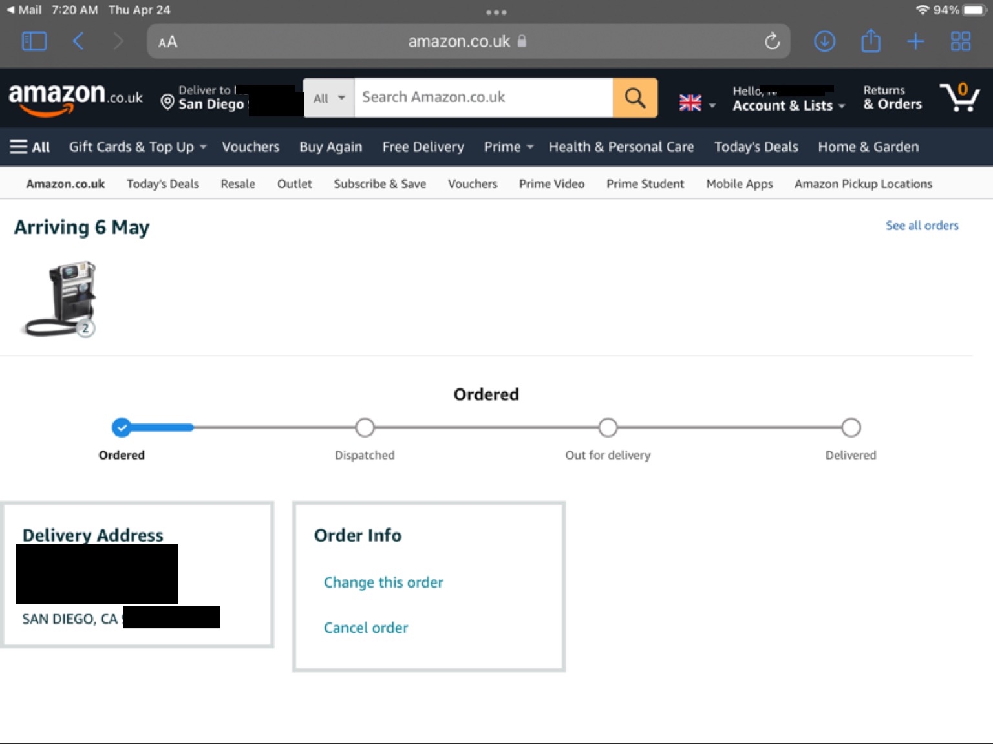The height and width of the screenshot is (744, 993).
Task: Expand the Prime dropdown in navigation
Action: [x=509, y=147]
